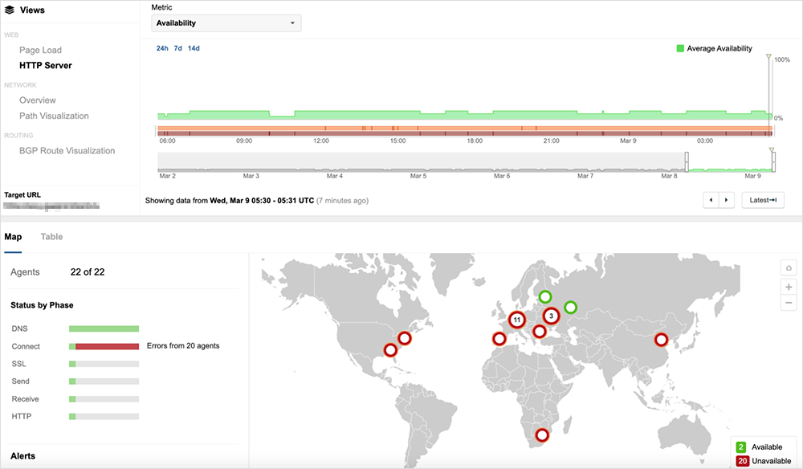Step to the next time interval
Image resolution: width=803 pixels, height=469 pixels.
point(727,200)
